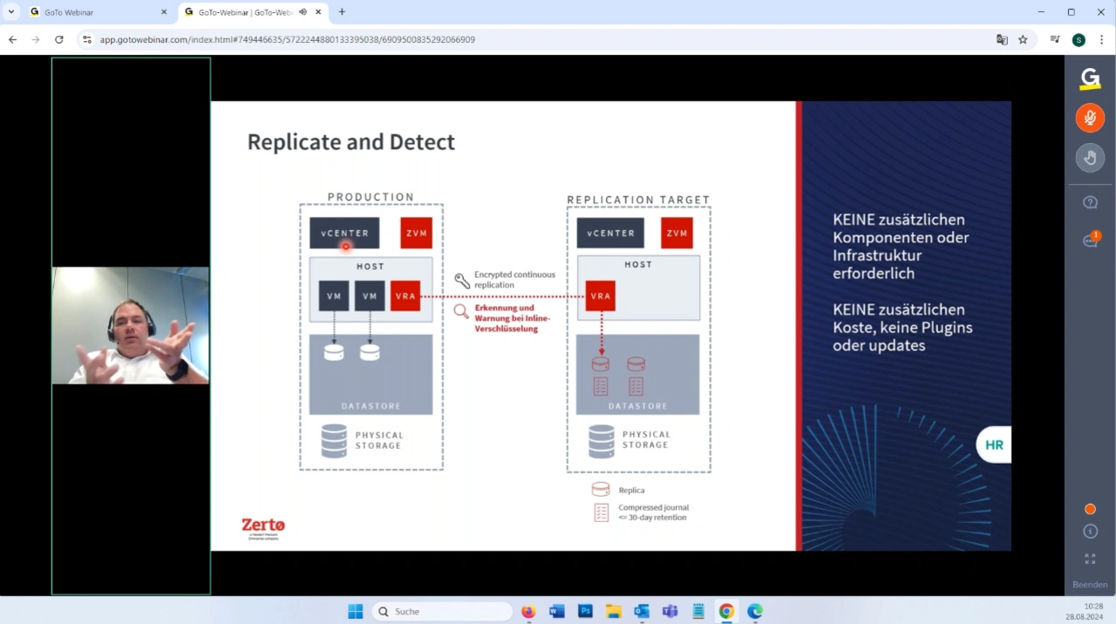The image size is (1116, 624).
Task: Bookmark this page with the star icon
Action: (x=1023, y=39)
